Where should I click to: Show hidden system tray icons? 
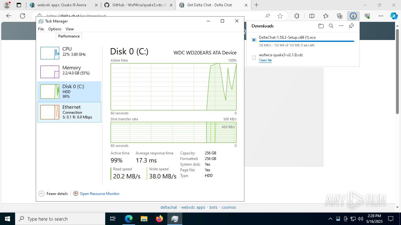coord(330,219)
